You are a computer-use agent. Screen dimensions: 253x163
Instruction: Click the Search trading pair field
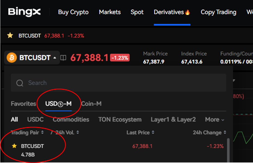[118, 83]
